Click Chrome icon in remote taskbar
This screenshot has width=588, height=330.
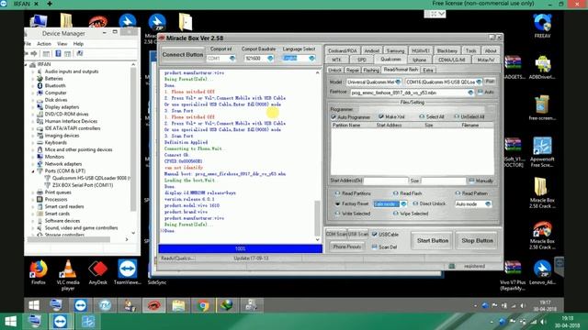pyautogui.click(x=203, y=305)
